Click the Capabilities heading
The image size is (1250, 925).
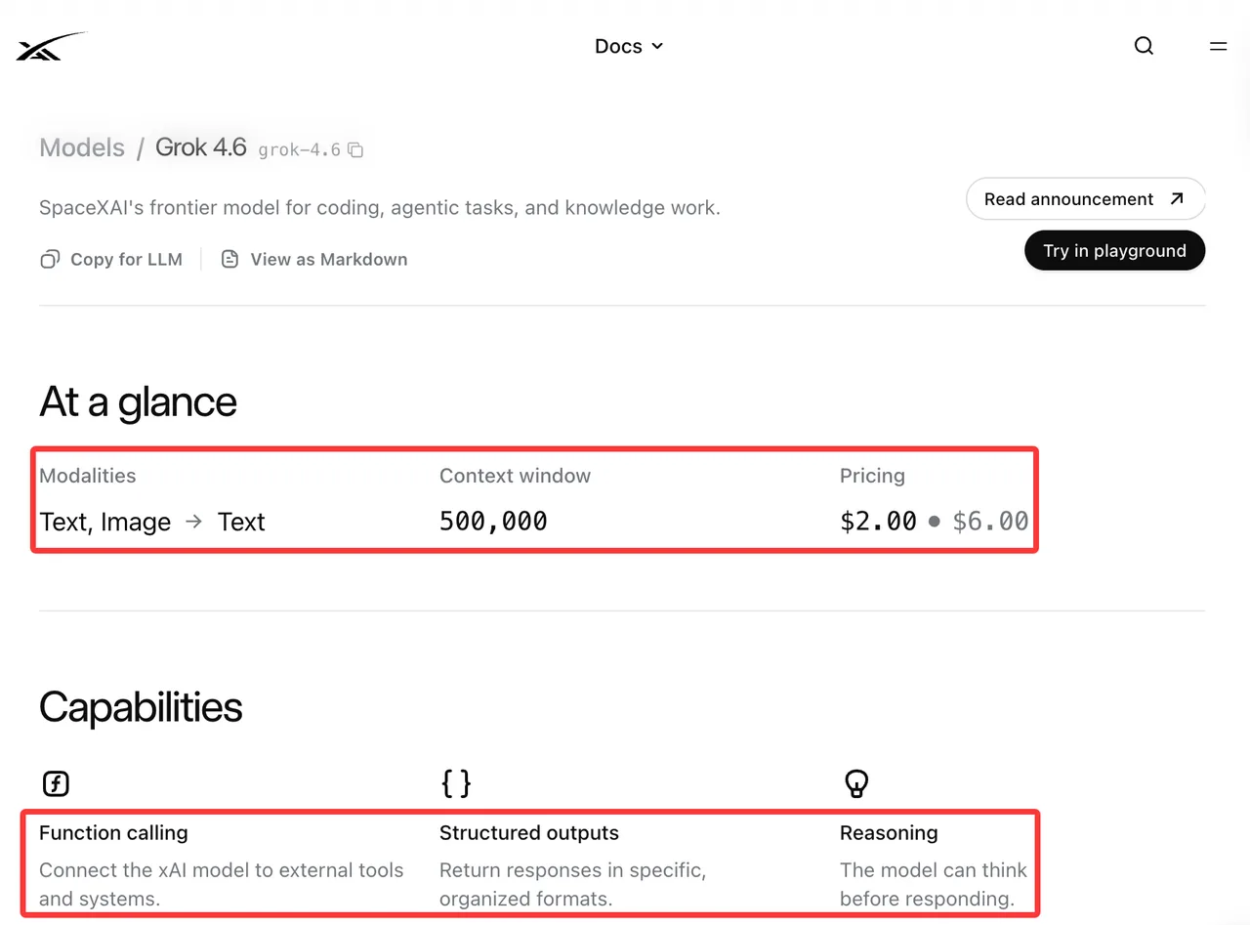pos(141,708)
